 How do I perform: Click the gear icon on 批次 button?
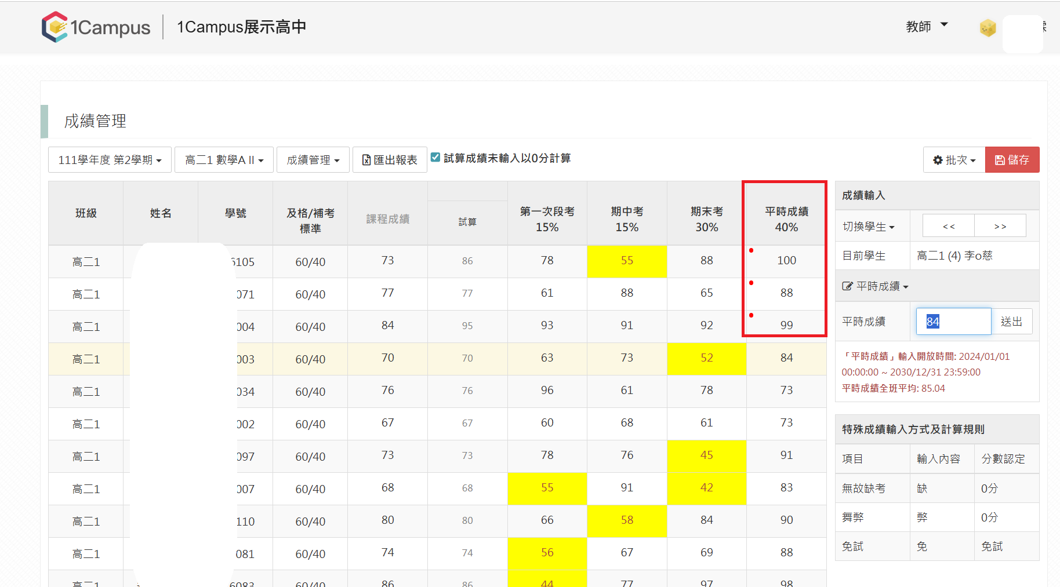coord(938,160)
